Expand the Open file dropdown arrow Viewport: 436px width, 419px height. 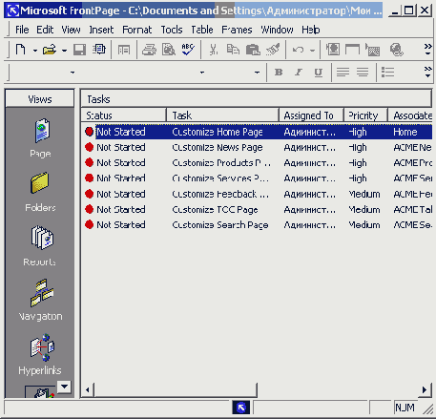tap(64, 51)
